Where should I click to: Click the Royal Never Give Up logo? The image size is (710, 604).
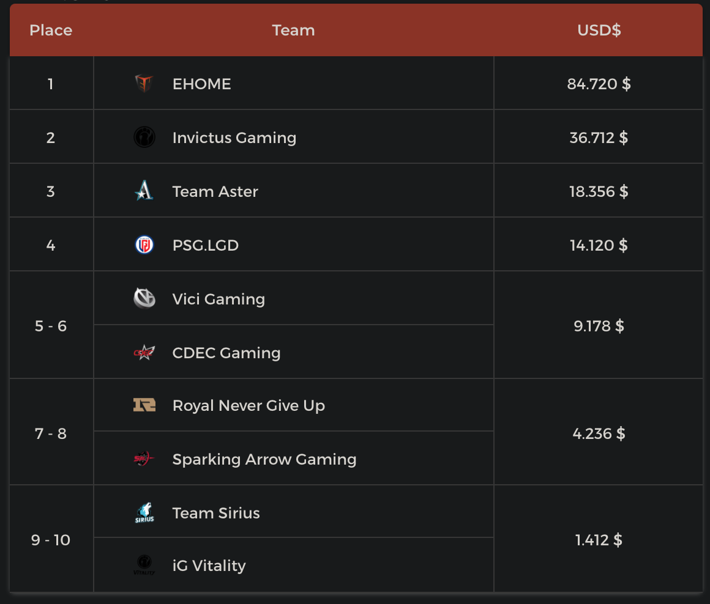click(x=144, y=405)
